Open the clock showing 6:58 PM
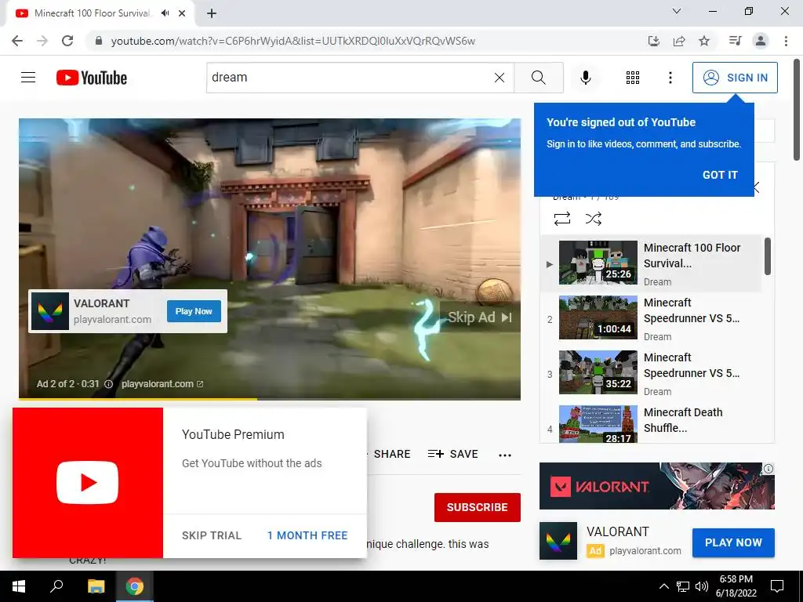Image resolution: width=803 pixels, height=602 pixels. (x=736, y=586)
